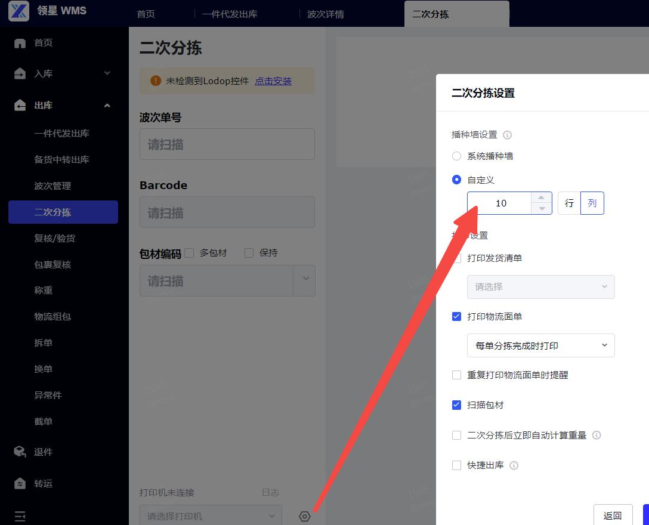Open 首页 home icon in sidebar
This screenshot has height=525, width=649.
[x=20, y=43]
